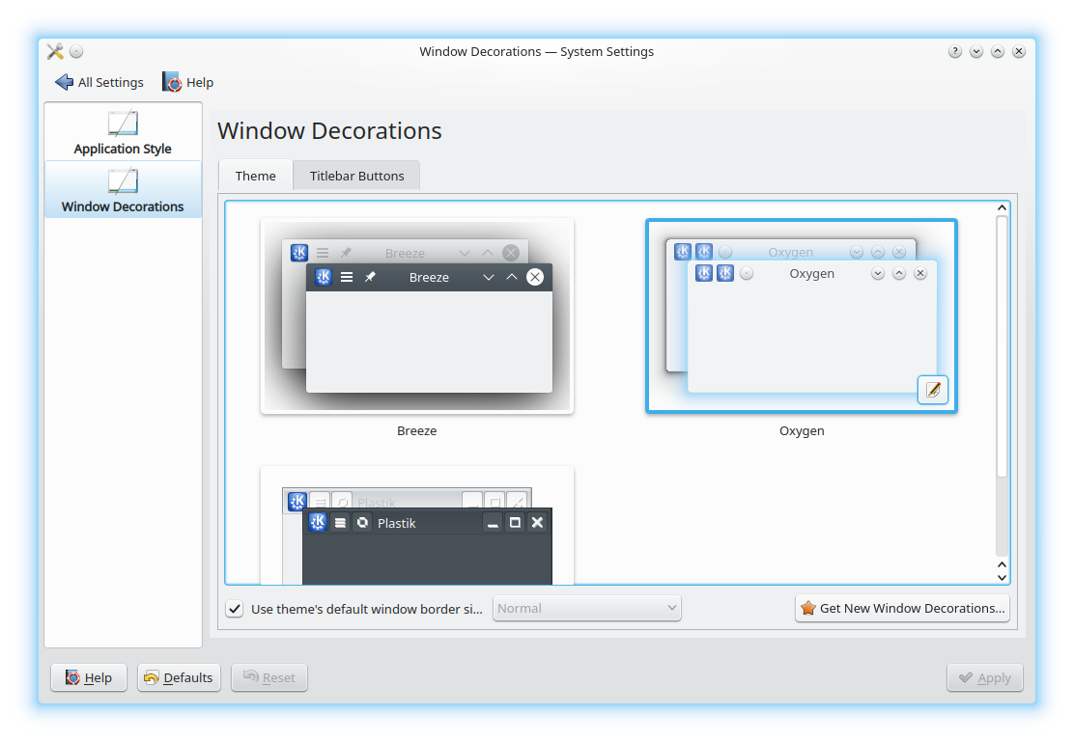Click the pin icon in the Breeze preview front window
The width and height of the screenshot is (1074, 742).
(x=370, y=277)
